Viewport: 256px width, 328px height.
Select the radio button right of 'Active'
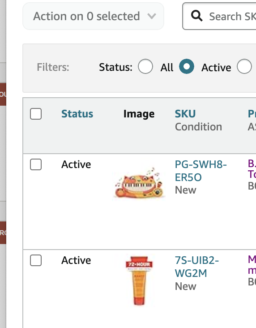click(244, 66)
